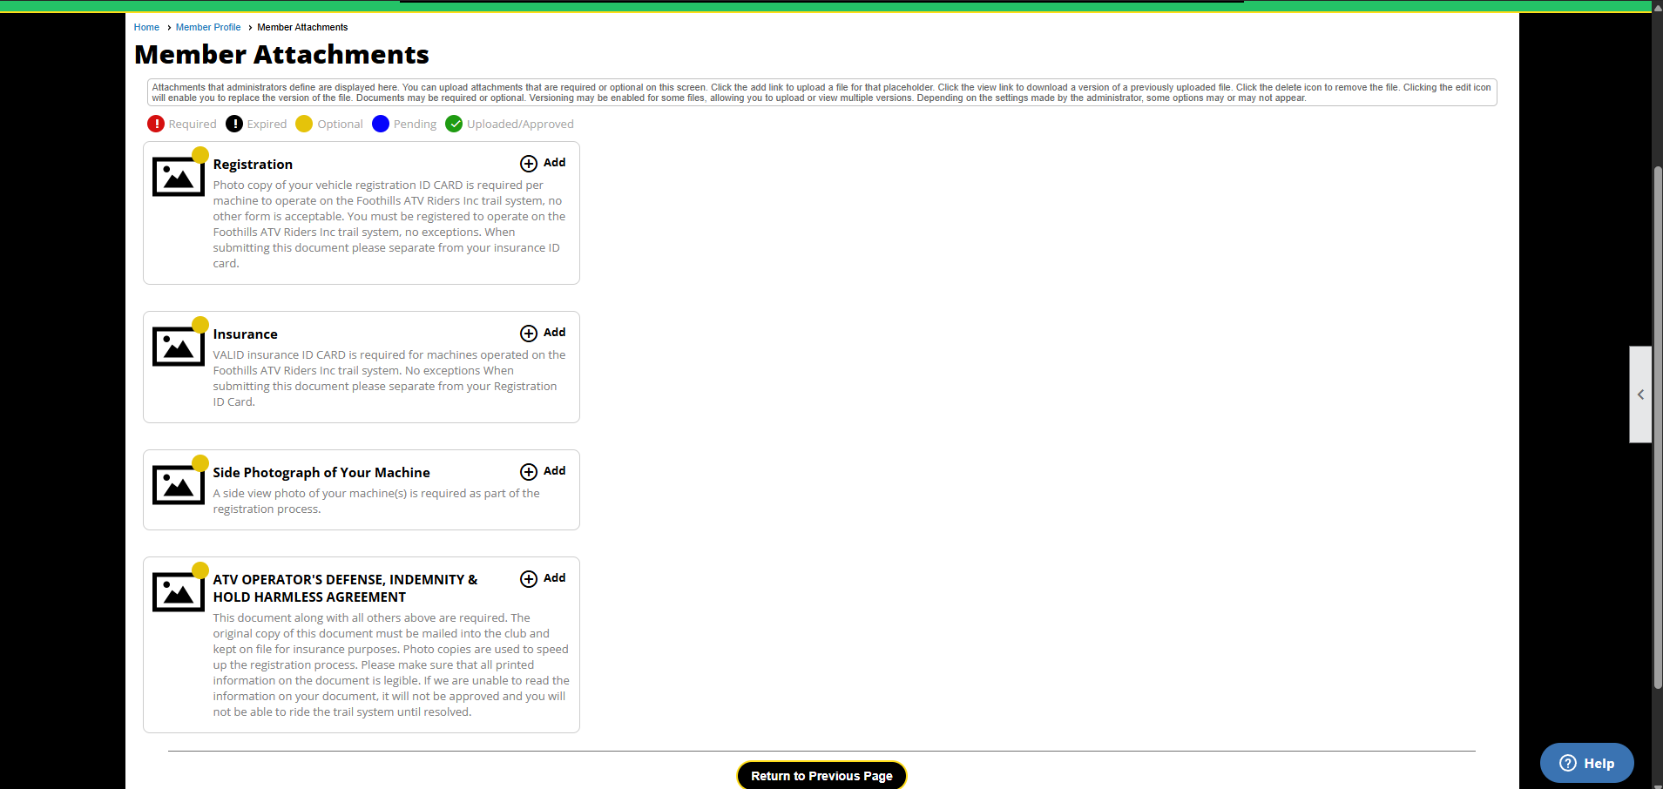The height and width of the screenshot is (789, 1663).
Task: Click the Optional legend label
Action: pos(340,125)
